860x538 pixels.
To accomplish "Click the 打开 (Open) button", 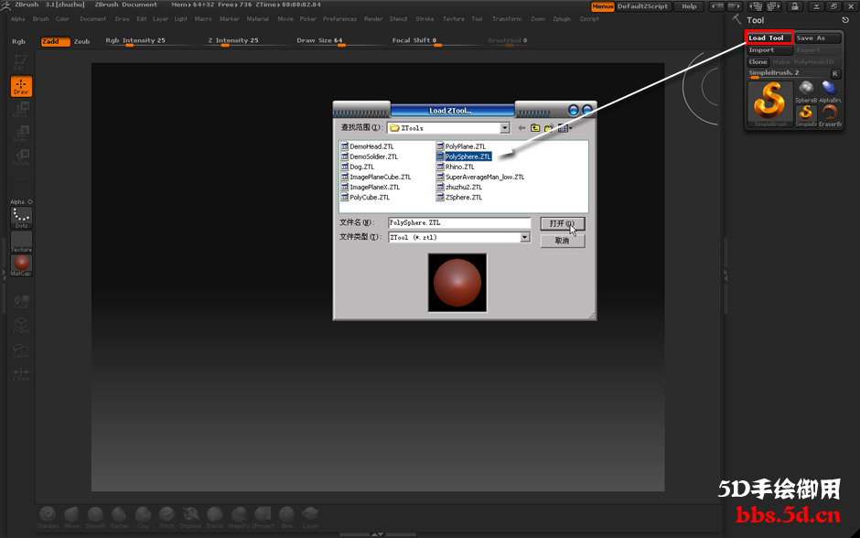I will (x=563, y=224).
